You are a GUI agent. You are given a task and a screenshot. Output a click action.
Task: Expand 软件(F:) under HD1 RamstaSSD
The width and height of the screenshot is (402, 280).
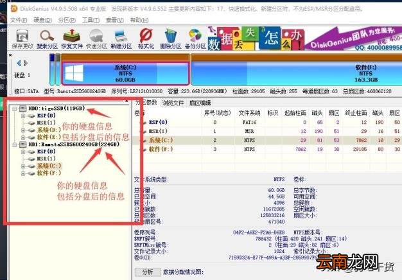(x=23, y=173)
